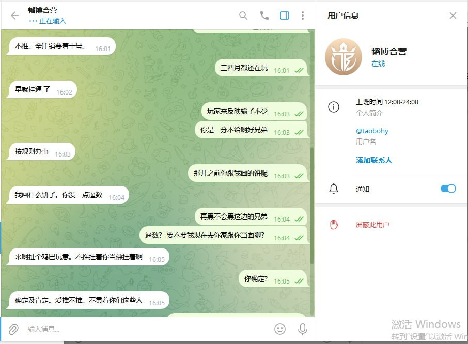Click the add contact link
Image resolution: width=468 pixels, height=344 pixels.
point(374,160)
